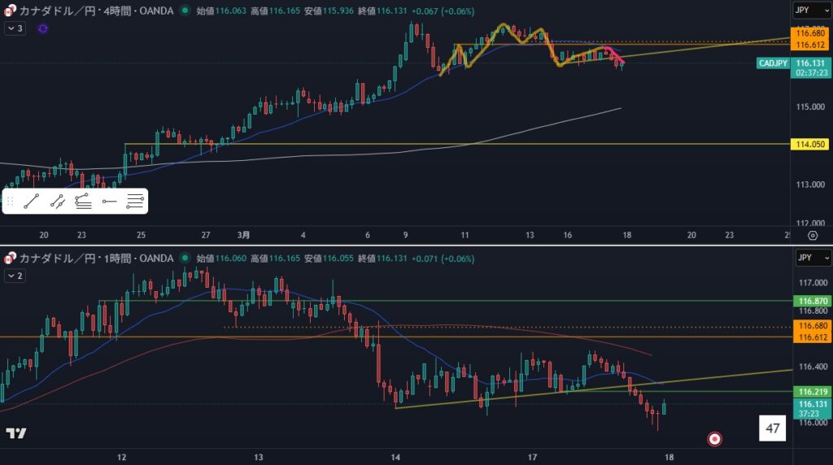Click the purple indicator icon on 4-hour chart

(x=42, y=28)
